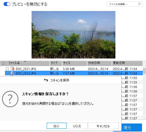Click the 5.38 MB size cell
The height and width of the screenshot is (132, 146).
pyautogui.click(x=69, y=69)
